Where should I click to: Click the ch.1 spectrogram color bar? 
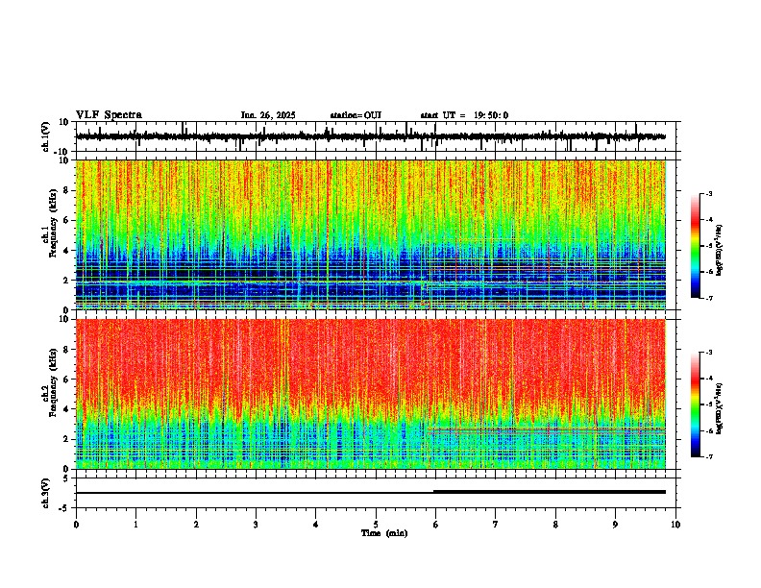click(x=695, y=245)
